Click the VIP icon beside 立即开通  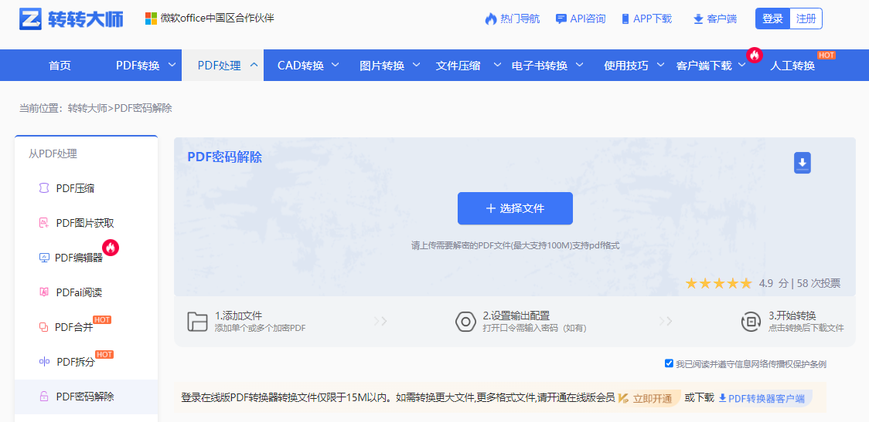pyautogui.click(x=623, y=398)
